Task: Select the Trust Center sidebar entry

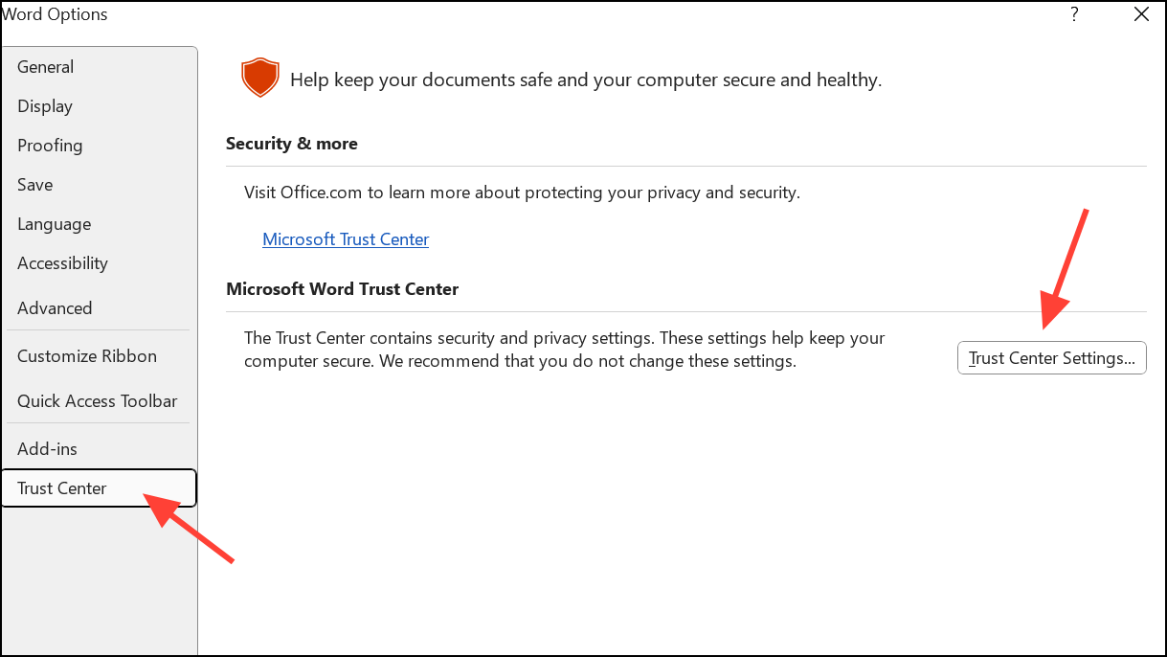Action: [61, 487]
